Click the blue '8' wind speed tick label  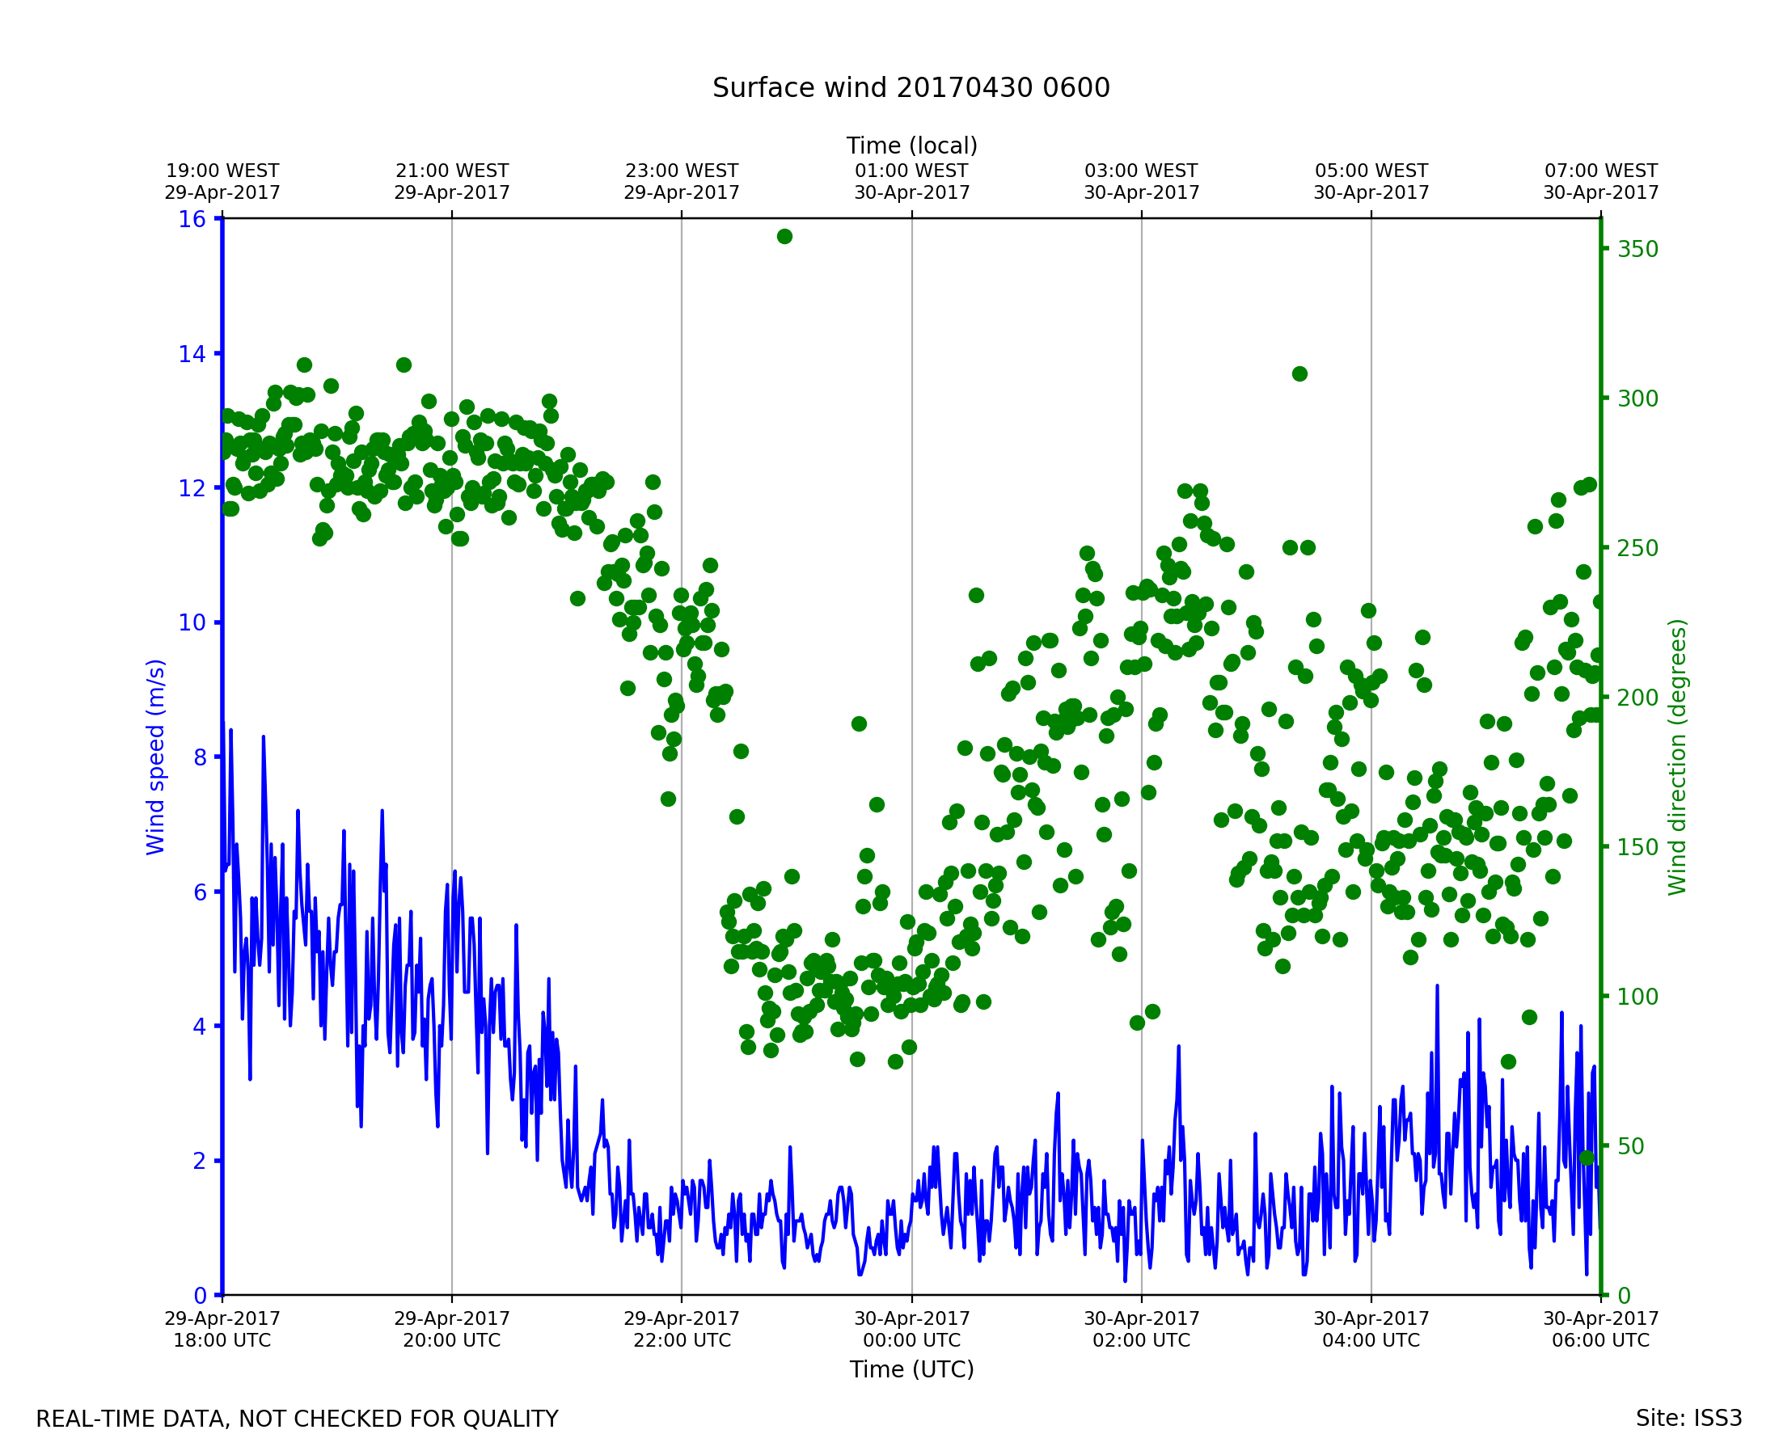[x=200, y=757]
